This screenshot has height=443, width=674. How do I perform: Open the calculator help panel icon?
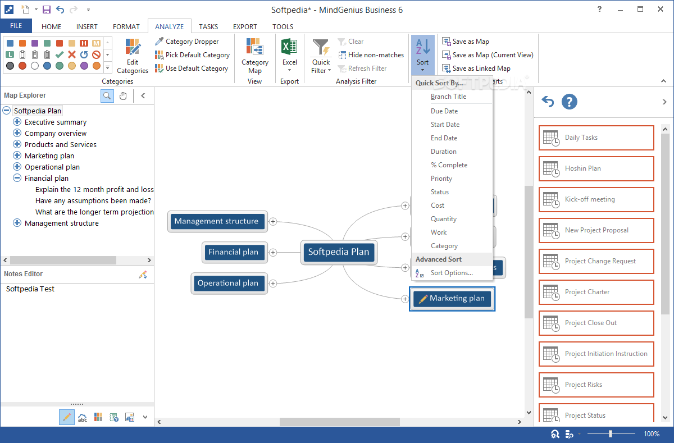[x=114, y=417]
